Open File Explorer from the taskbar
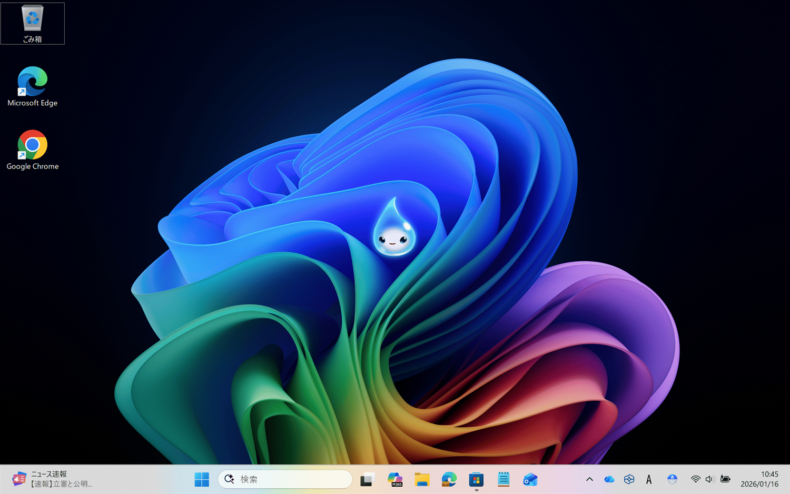Screen dimensions: 790x494 [422, 479]
